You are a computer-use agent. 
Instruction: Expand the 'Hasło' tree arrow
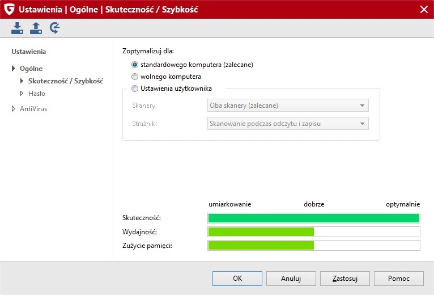coord(22,94)
